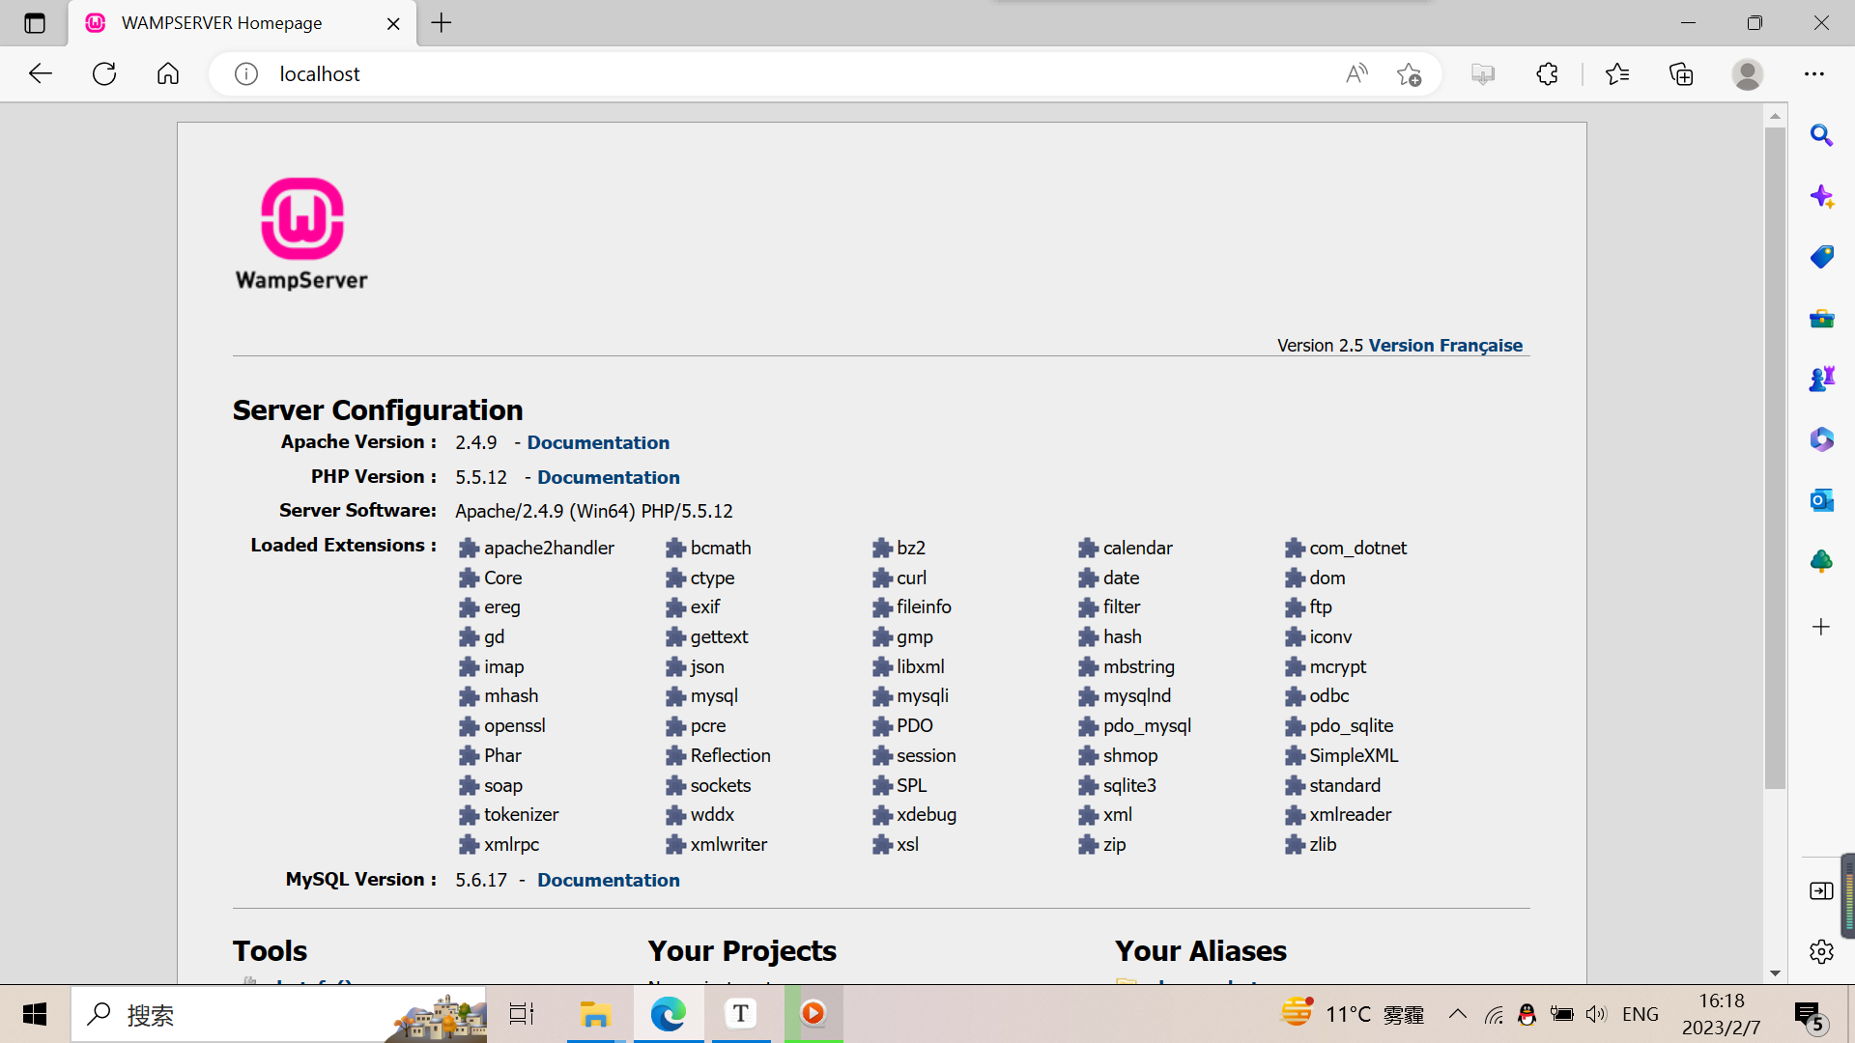Open Outlook icon in Edge sidebar
Viewport: 1855px width, 1043px height.
click(1821, 500)
